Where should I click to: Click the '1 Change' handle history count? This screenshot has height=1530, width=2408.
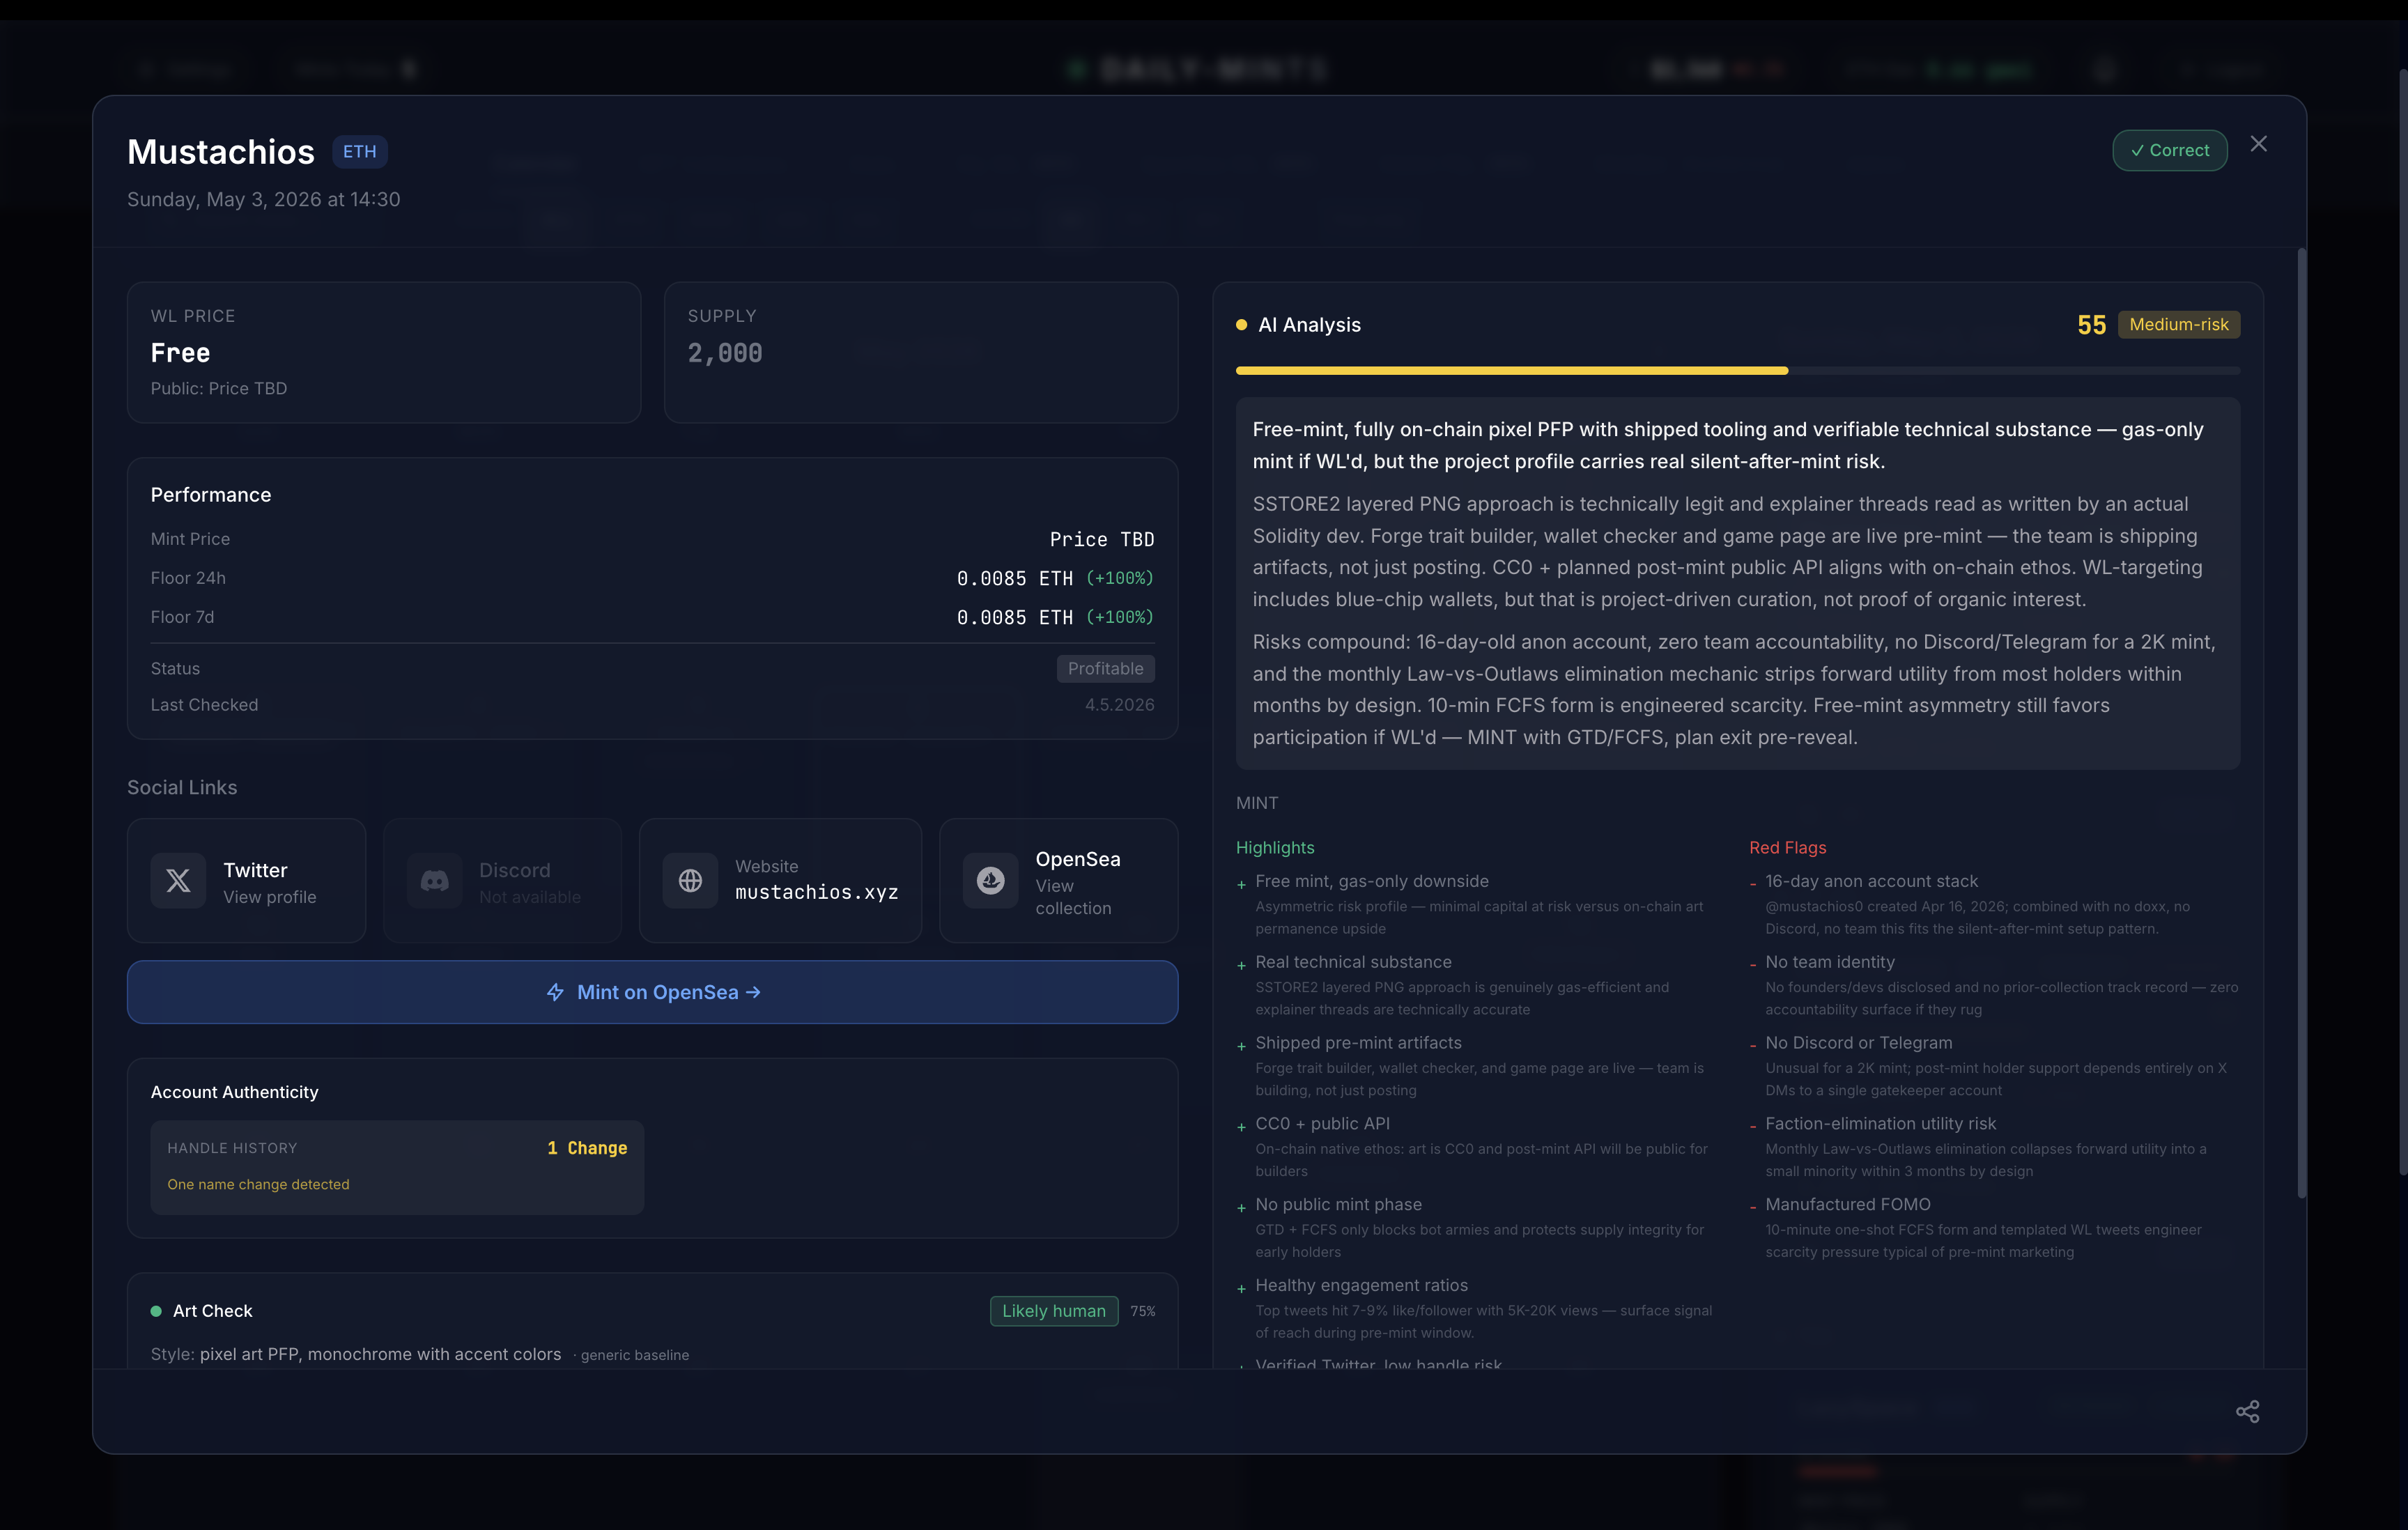[x=587, y=1148]
